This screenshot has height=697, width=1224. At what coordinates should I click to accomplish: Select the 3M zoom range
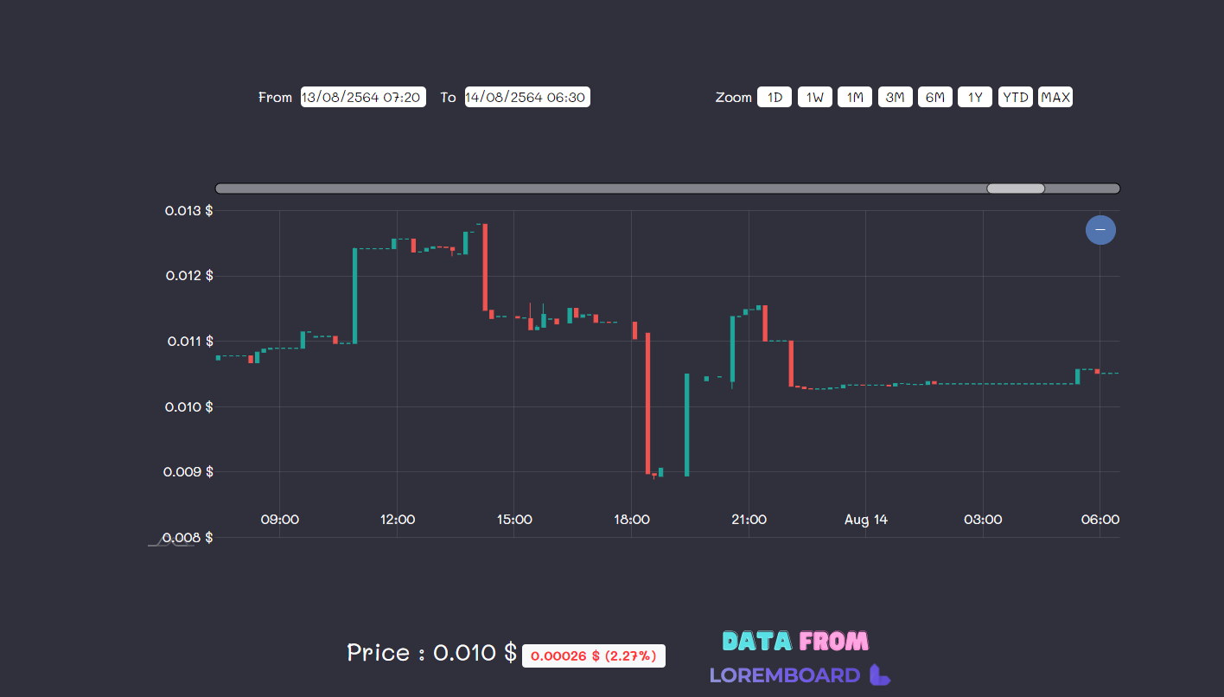tap(896, 98)
